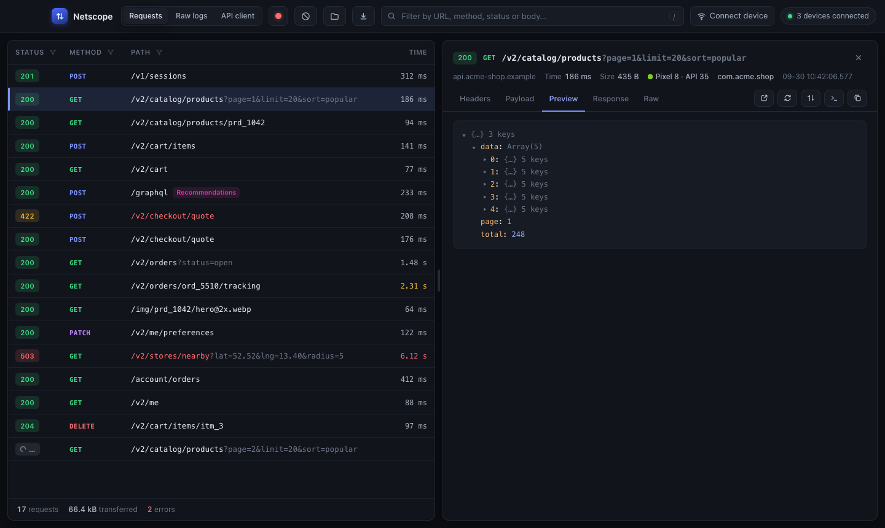The image size is (885, 528).
Task: Export requests with the download icon
Action: click(363, 16)
